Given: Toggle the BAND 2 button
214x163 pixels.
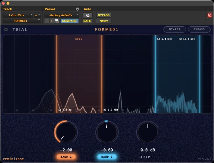Looking at the screenshot, I should pyautogui.click(x=107, y=157).
